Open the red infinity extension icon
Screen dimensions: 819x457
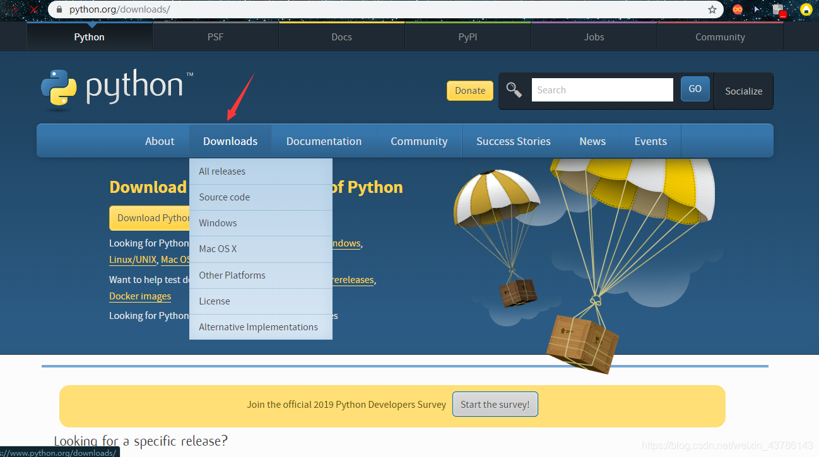tap(737, 9)
